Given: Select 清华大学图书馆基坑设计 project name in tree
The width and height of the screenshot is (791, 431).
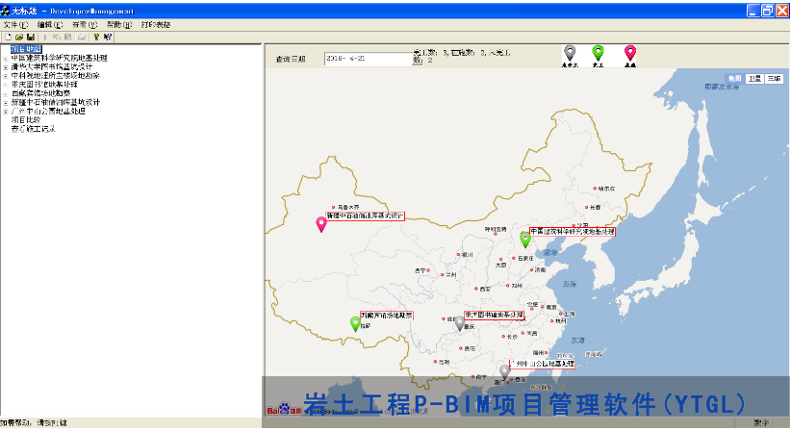Looking at the screenshot, I should (52, 66).
